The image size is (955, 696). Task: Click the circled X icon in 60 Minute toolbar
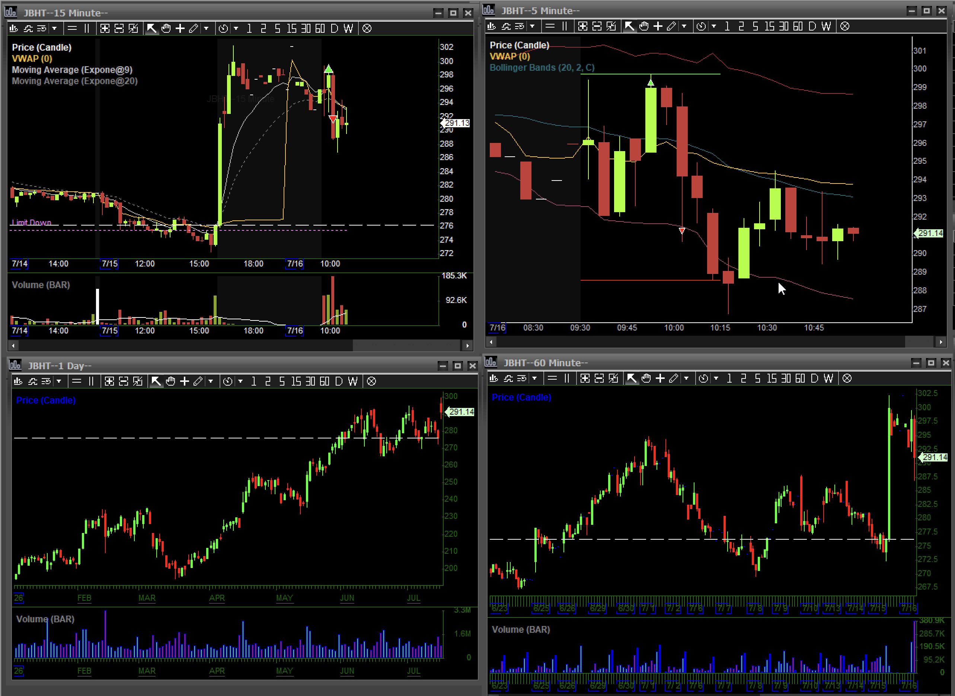click(847, 379)
